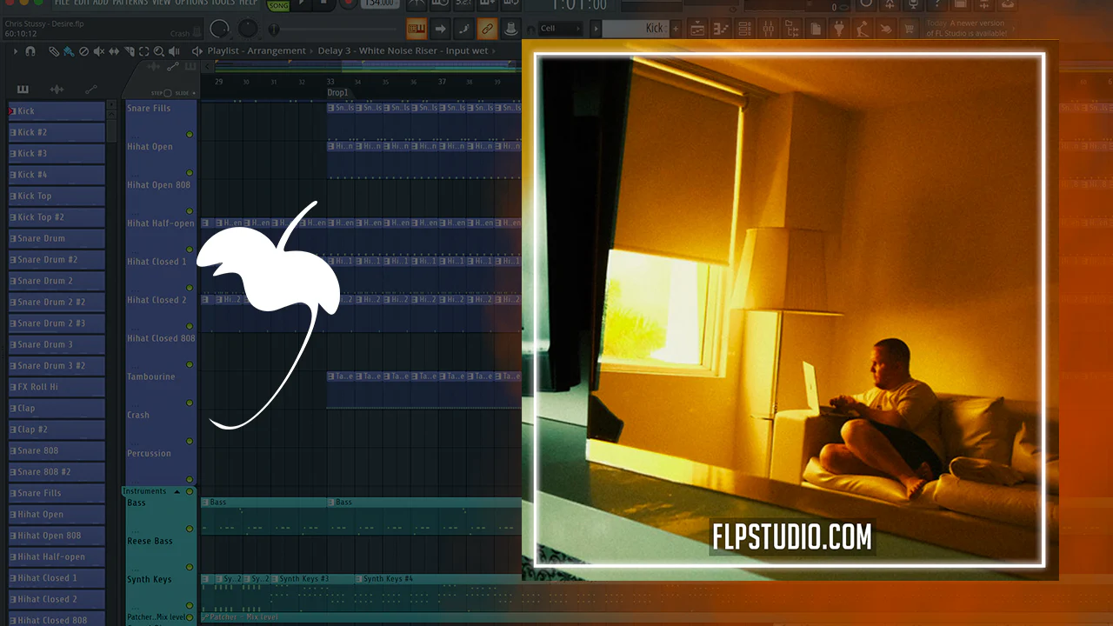Select the slip tool in playlist toolbar
Image resolution: width=1113 pixels, height=626 pixels.
point(114,51)
